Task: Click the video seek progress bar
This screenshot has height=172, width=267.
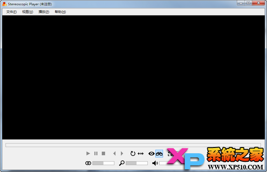Action: [133, 145]
